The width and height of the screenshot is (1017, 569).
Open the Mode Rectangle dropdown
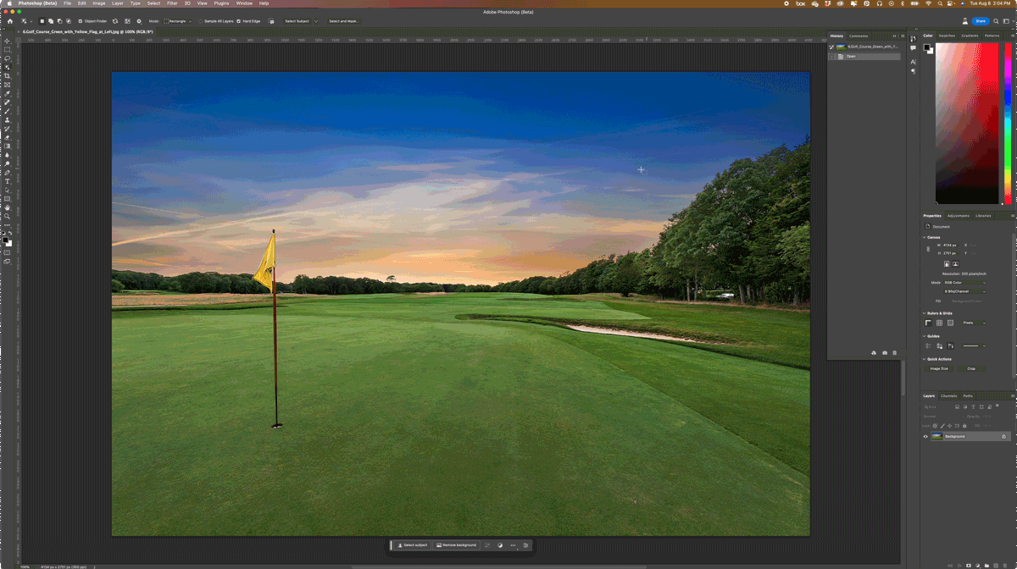178,20
